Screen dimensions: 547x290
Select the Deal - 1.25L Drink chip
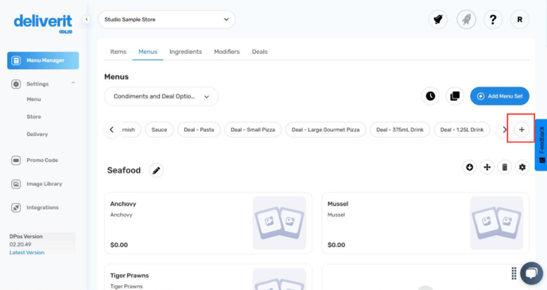462,130
